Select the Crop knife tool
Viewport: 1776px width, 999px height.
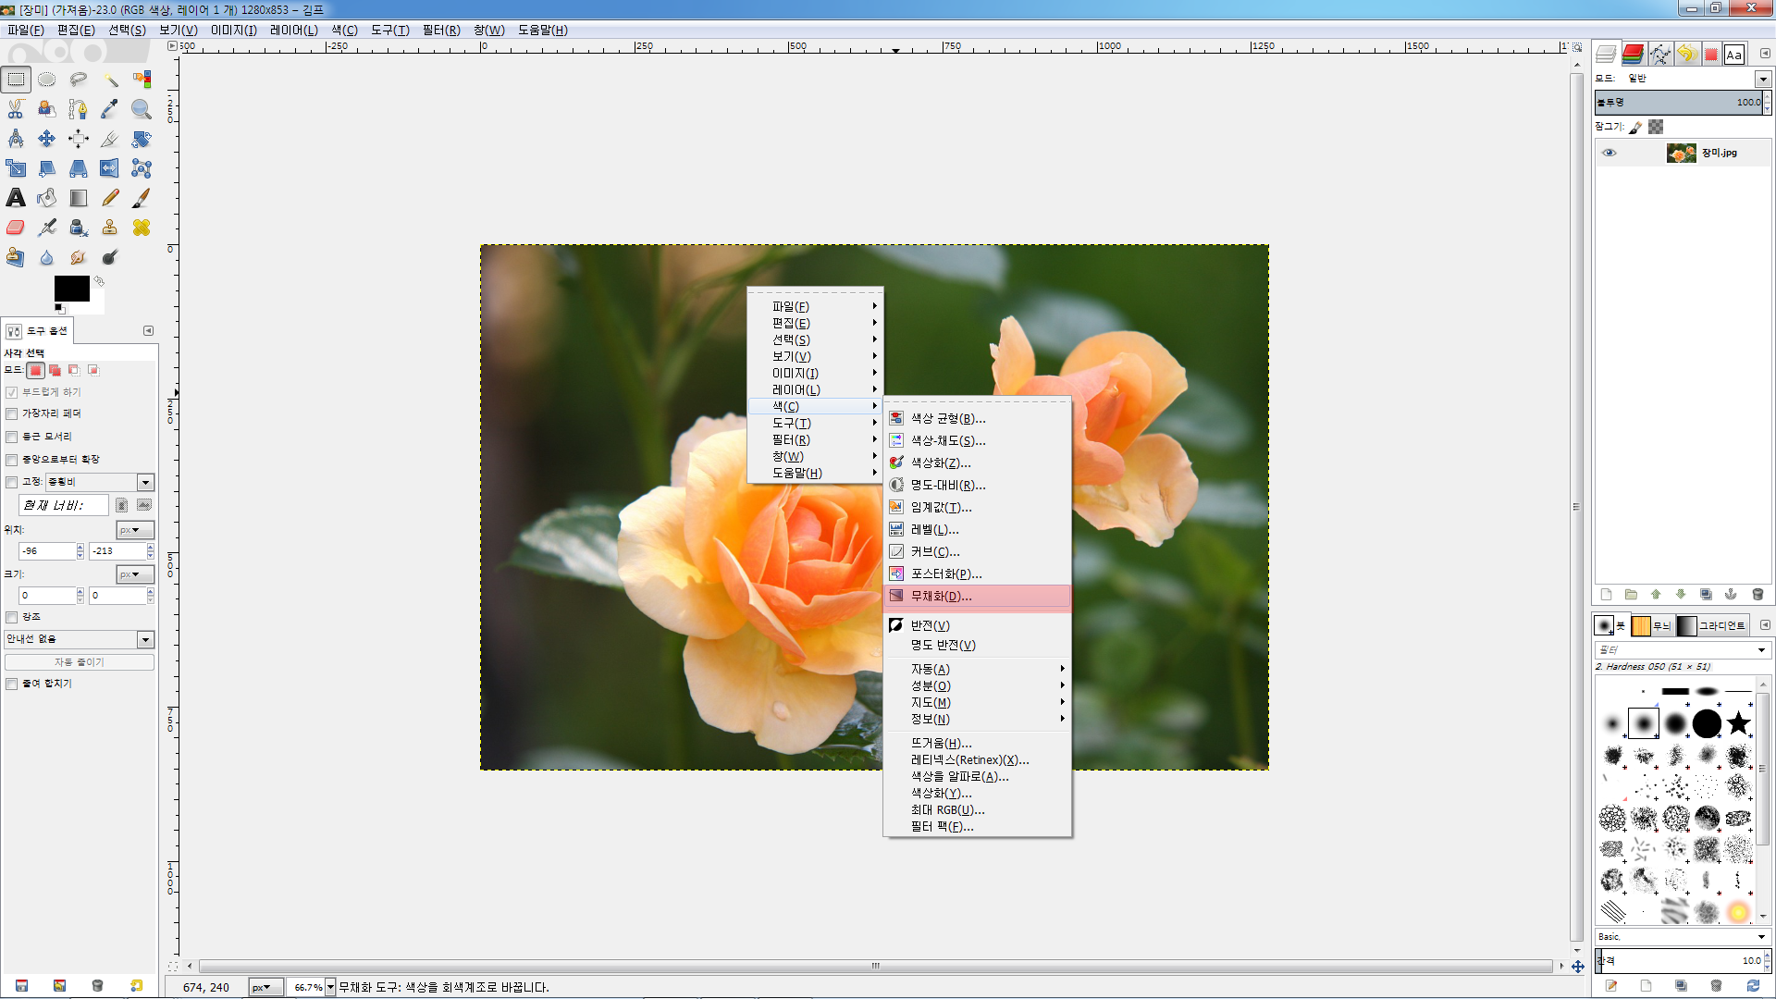[110, 139]
